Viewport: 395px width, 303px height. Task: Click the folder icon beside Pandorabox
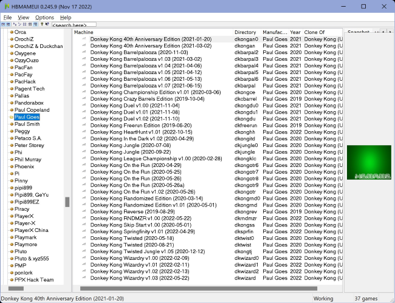pyautogui.click(x=12, y=103)
